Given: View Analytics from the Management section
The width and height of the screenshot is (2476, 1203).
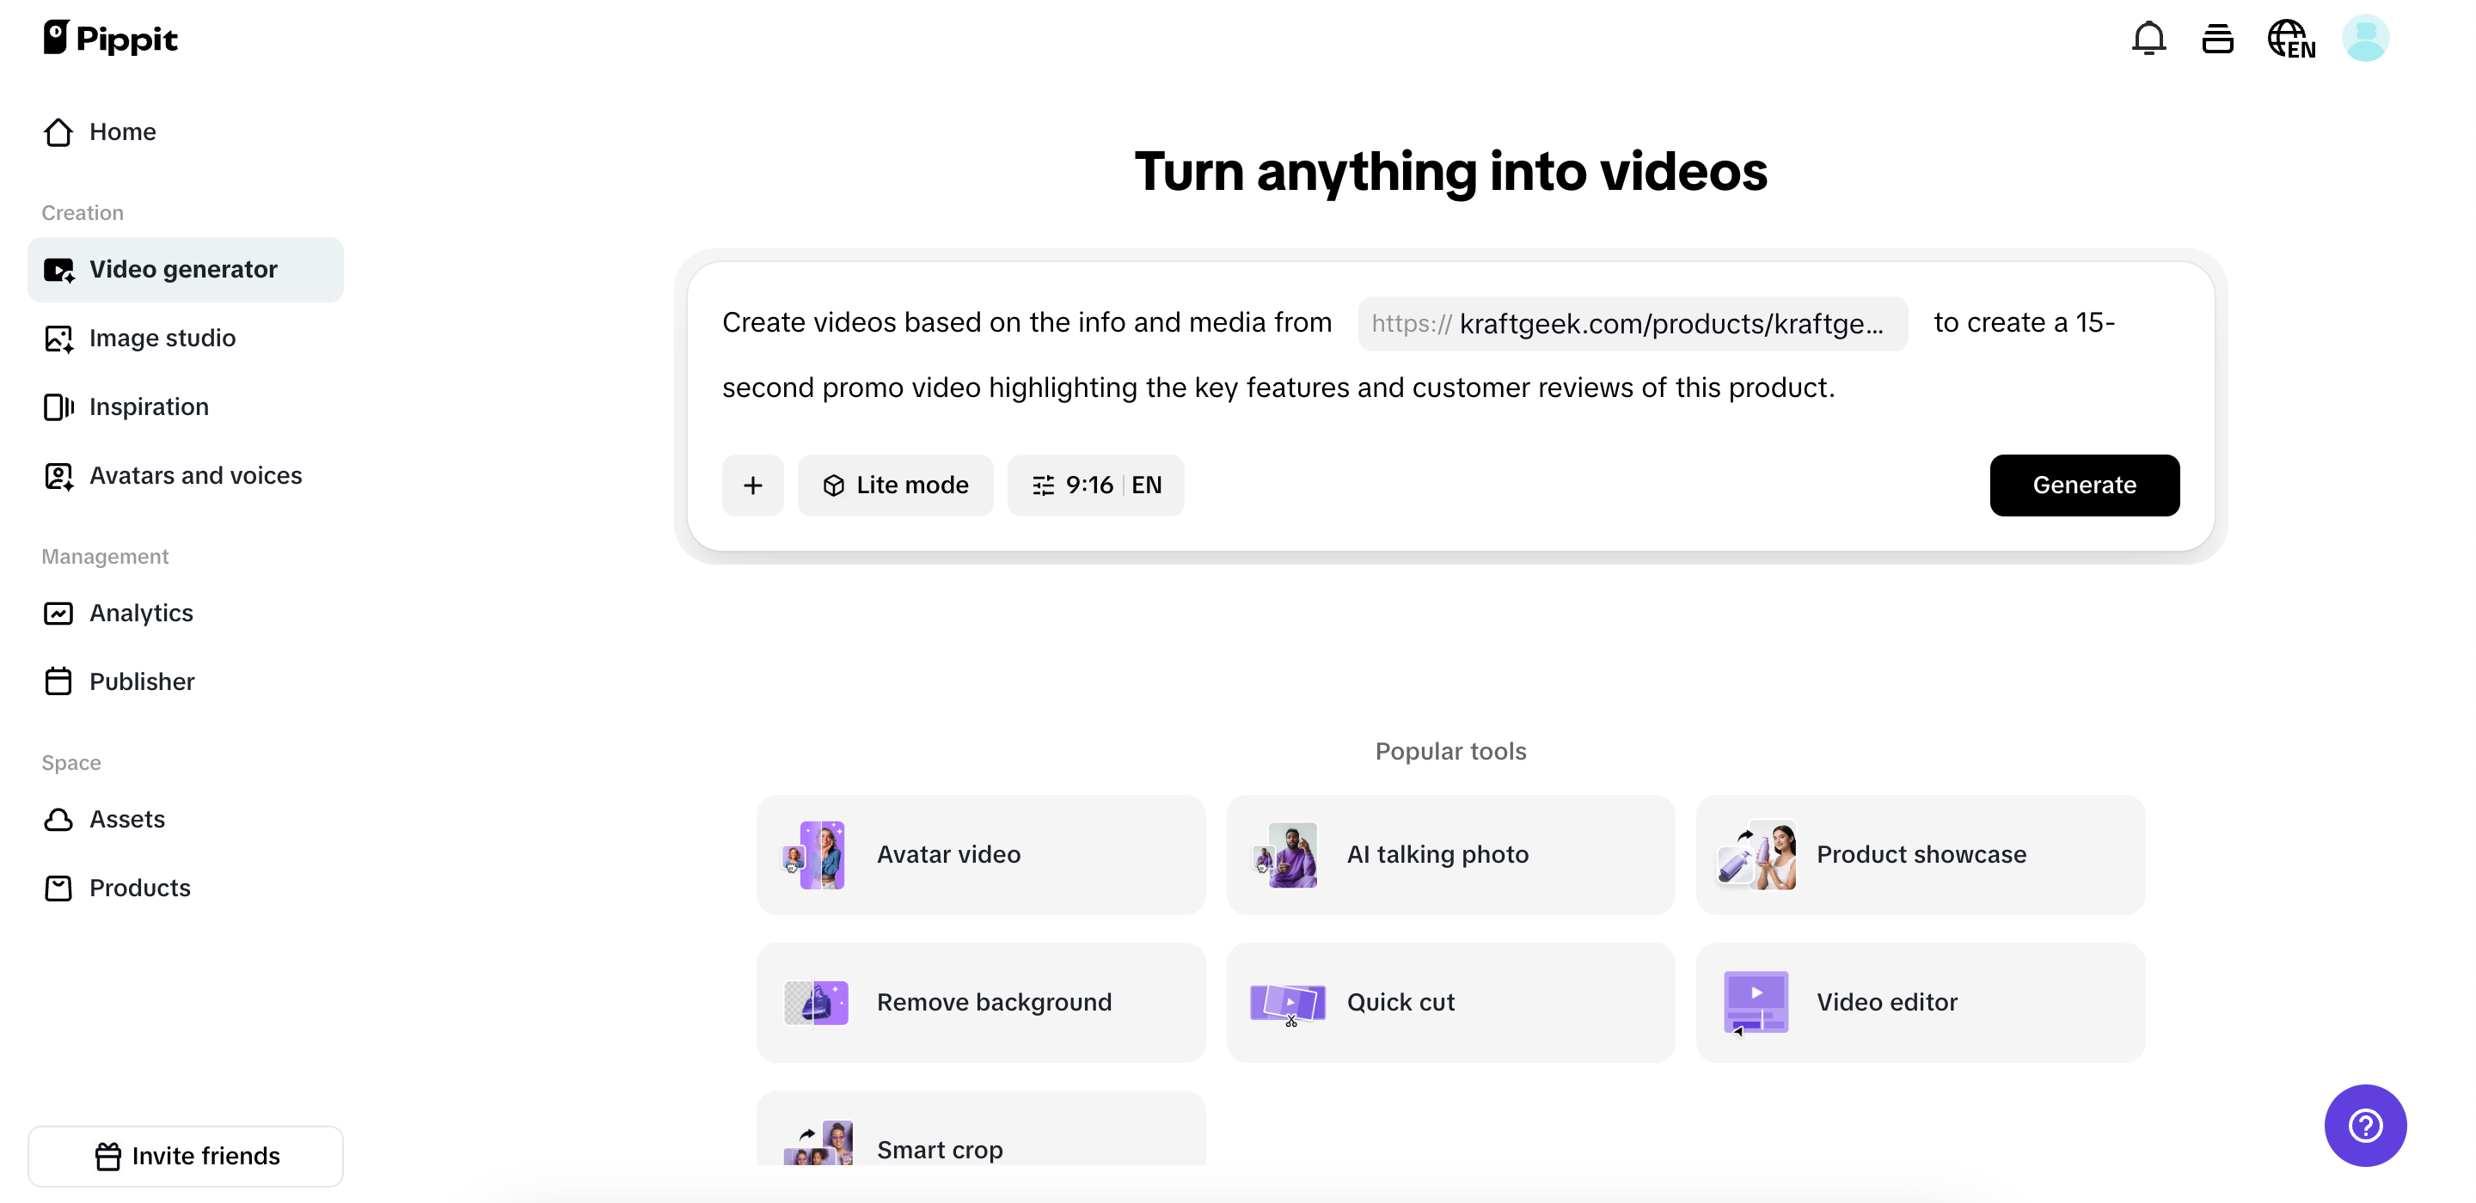Looking at the screenshot, I should pos(141,613).
